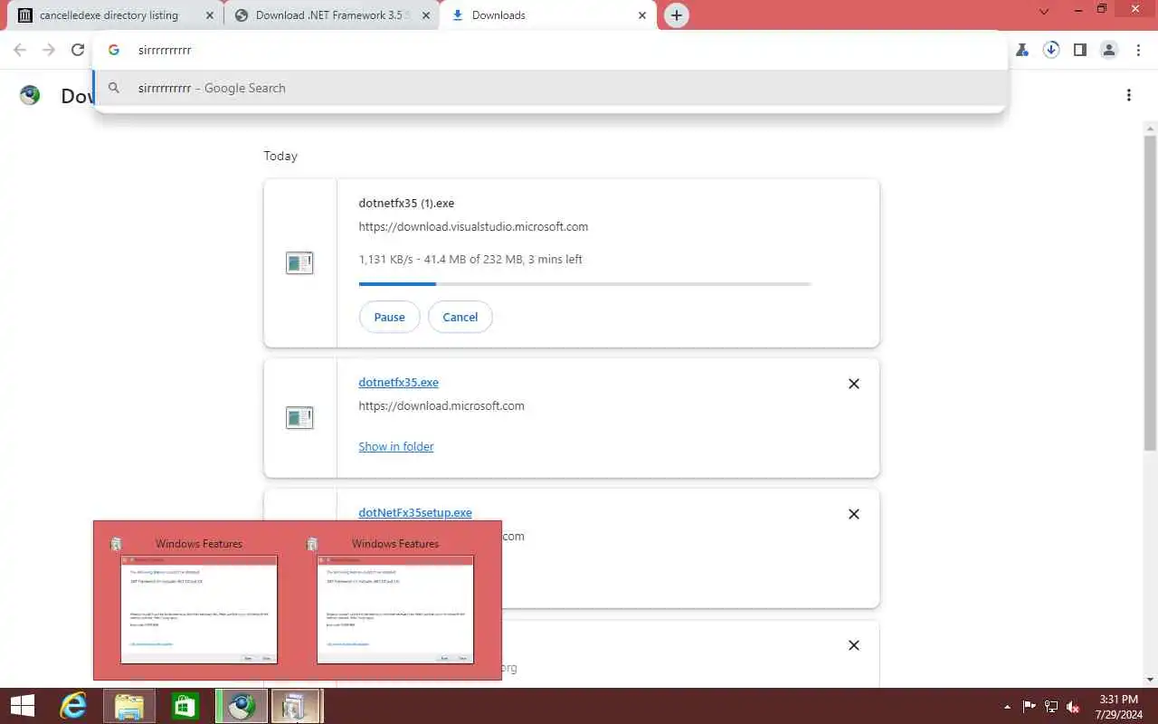Remove dotnetfx35.exe from the list
1158x724 pixels.
[x=853, y=384]
